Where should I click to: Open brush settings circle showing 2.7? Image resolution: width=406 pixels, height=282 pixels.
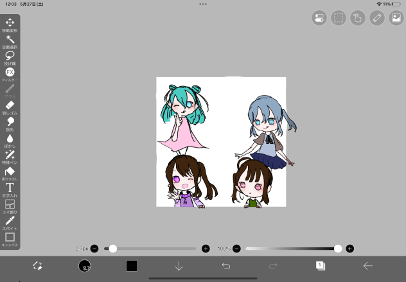coord(85,266)
